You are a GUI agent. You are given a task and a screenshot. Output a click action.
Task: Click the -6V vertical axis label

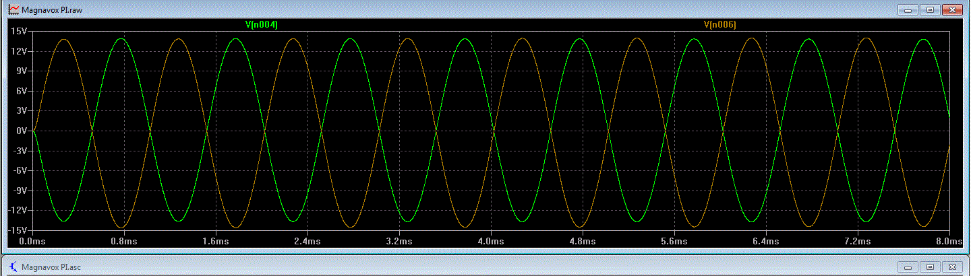coord(19,170)
